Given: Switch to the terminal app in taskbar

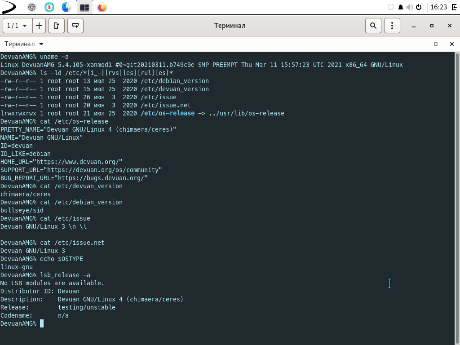Looking at the screenshot, I should [x=84, y=7].
